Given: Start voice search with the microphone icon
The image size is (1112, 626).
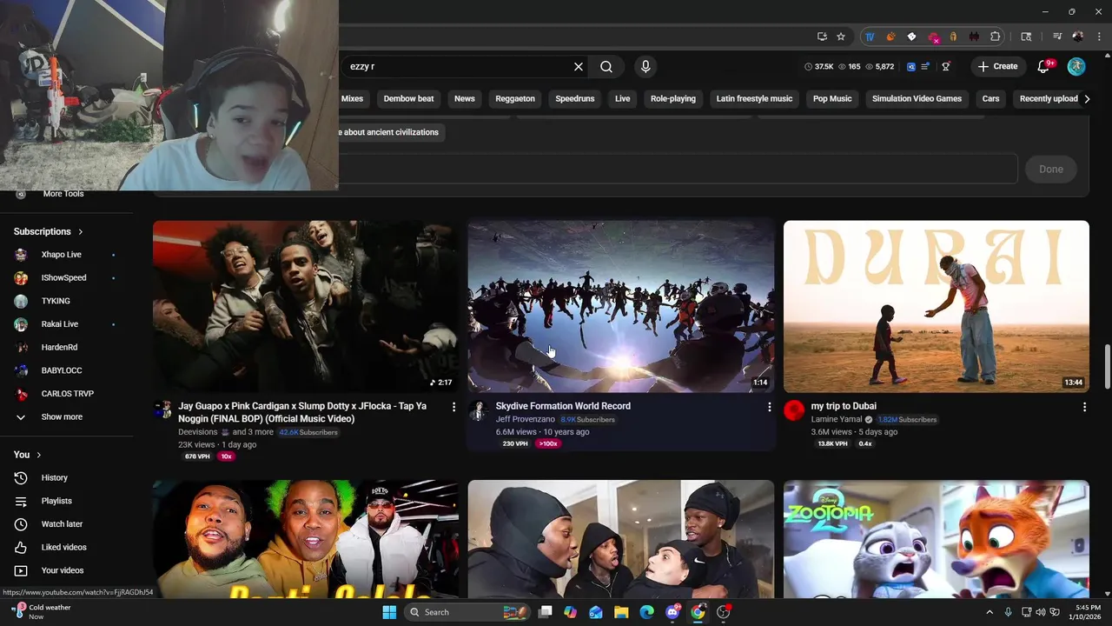Looking at the screenshot, I should tap(645, 66).
